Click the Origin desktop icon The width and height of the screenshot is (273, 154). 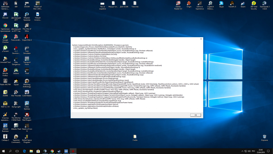point(189,4)
